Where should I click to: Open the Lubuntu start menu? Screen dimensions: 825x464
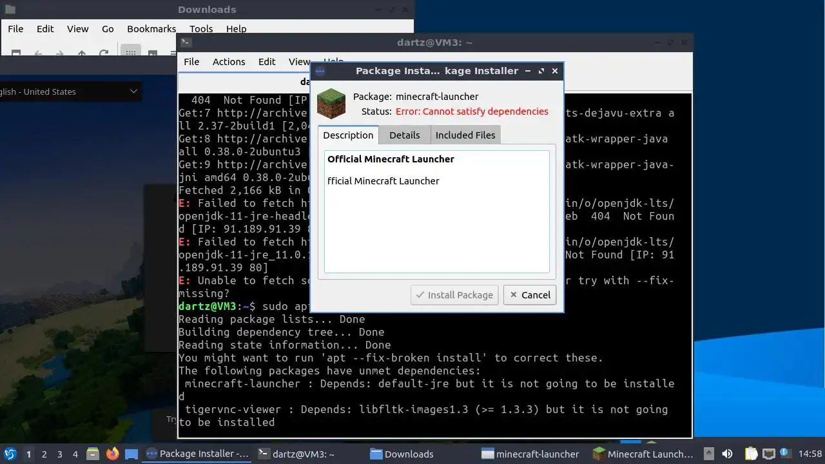pyautogui.click(x=10, y=454)
